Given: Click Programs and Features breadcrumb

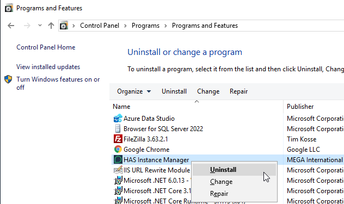Looking at the screenshot, I should (205, 26).
